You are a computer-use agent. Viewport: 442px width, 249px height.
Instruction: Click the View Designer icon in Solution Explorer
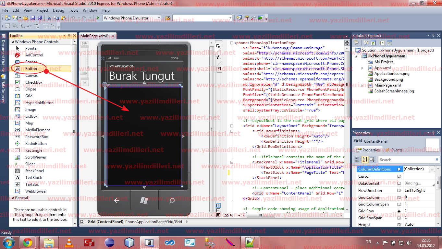pos(390,43)
